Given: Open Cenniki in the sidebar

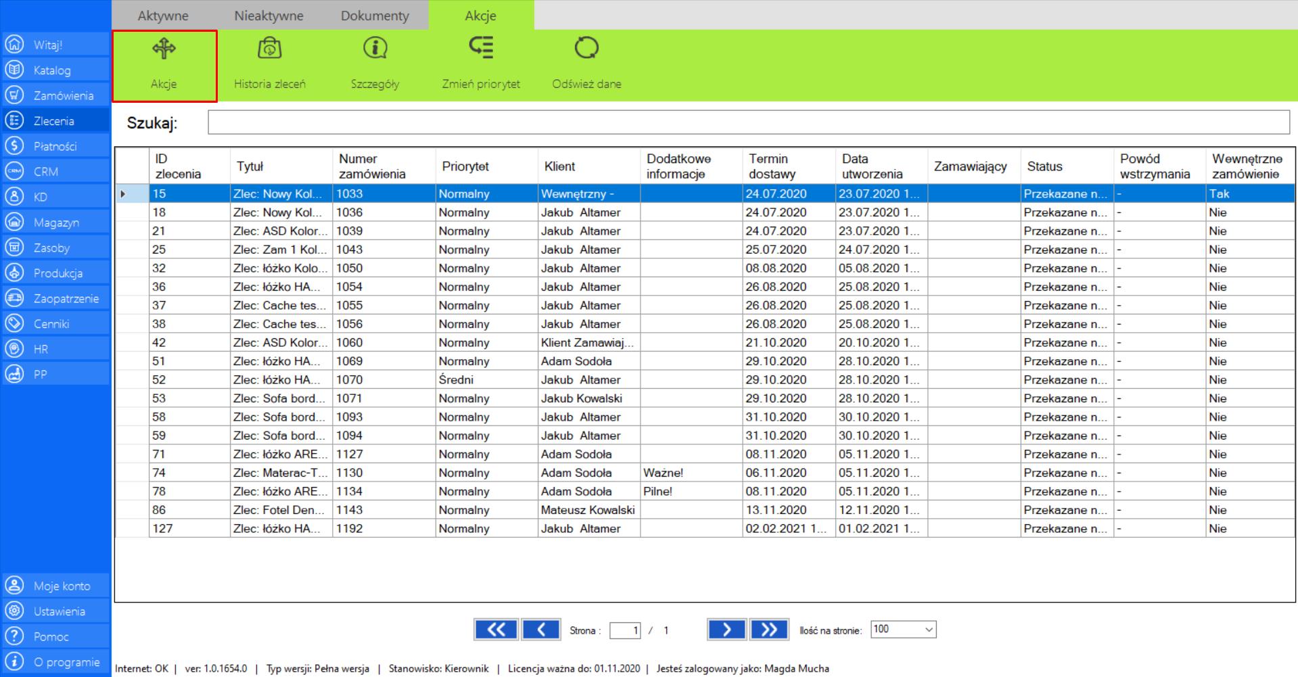Looking at the screenshot, I should 55,324.
